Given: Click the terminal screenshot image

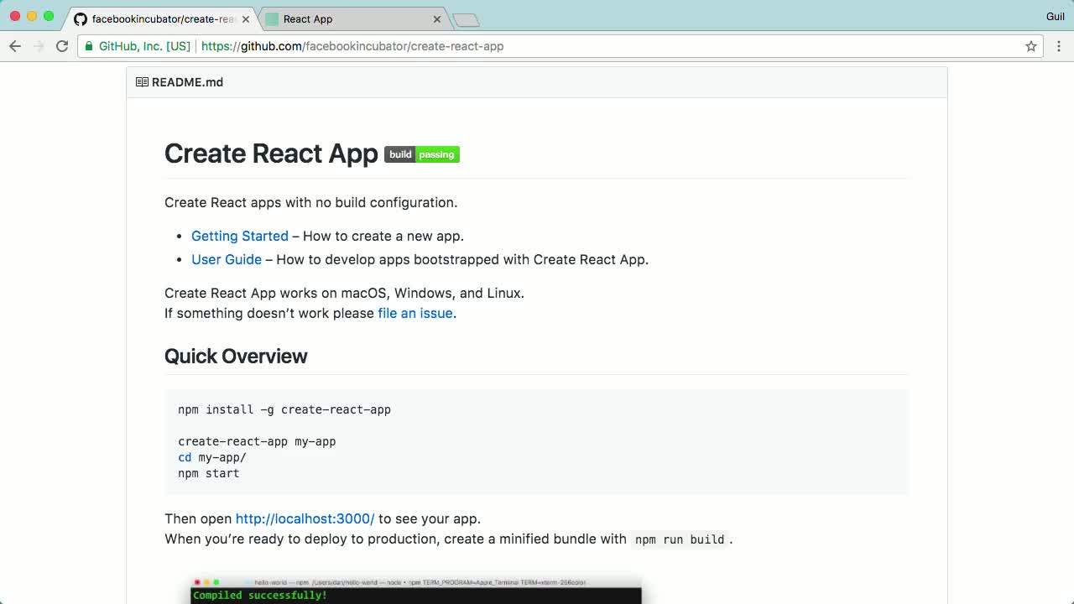Looking at the screenshot, I should coord(416,590).
